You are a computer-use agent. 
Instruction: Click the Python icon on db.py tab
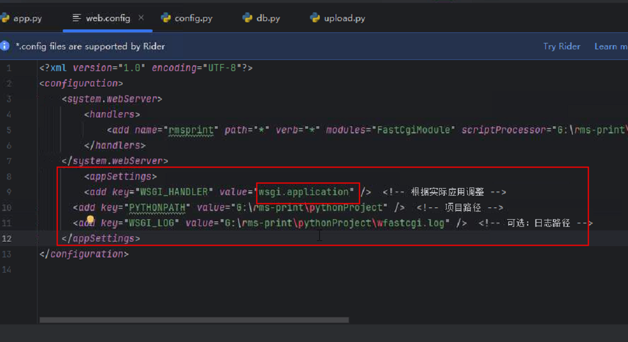coord(247,18)
